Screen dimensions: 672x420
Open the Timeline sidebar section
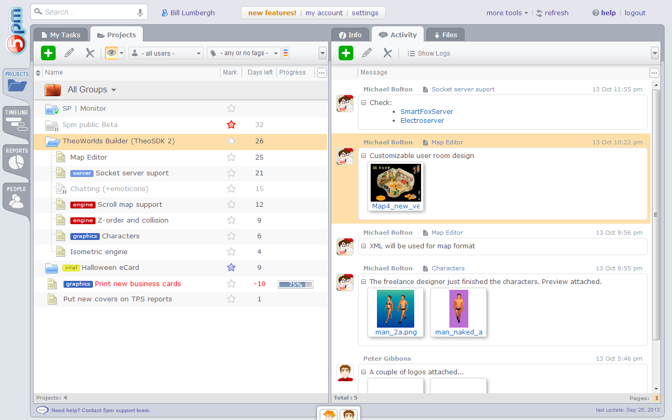16,120
